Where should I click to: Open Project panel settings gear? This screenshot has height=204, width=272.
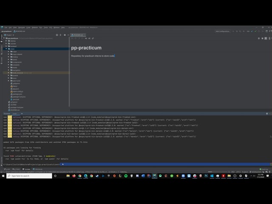pos(65,35)
